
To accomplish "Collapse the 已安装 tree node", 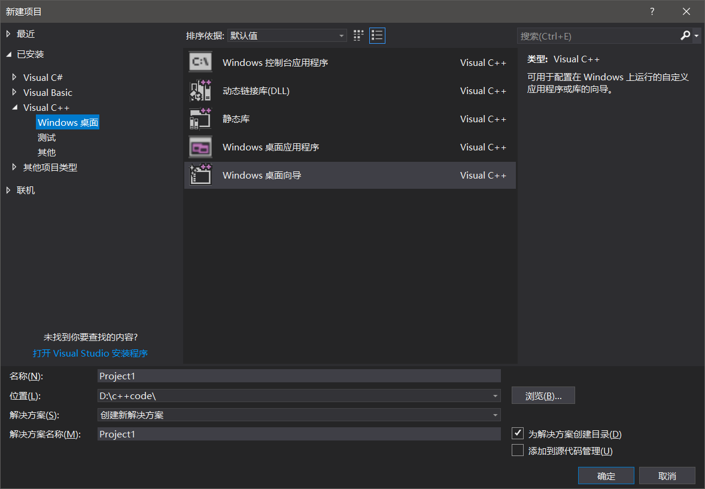I will tap(8, 55).
